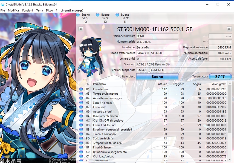
Task: Click the Buono disk status button
Action: pos(157,77)
